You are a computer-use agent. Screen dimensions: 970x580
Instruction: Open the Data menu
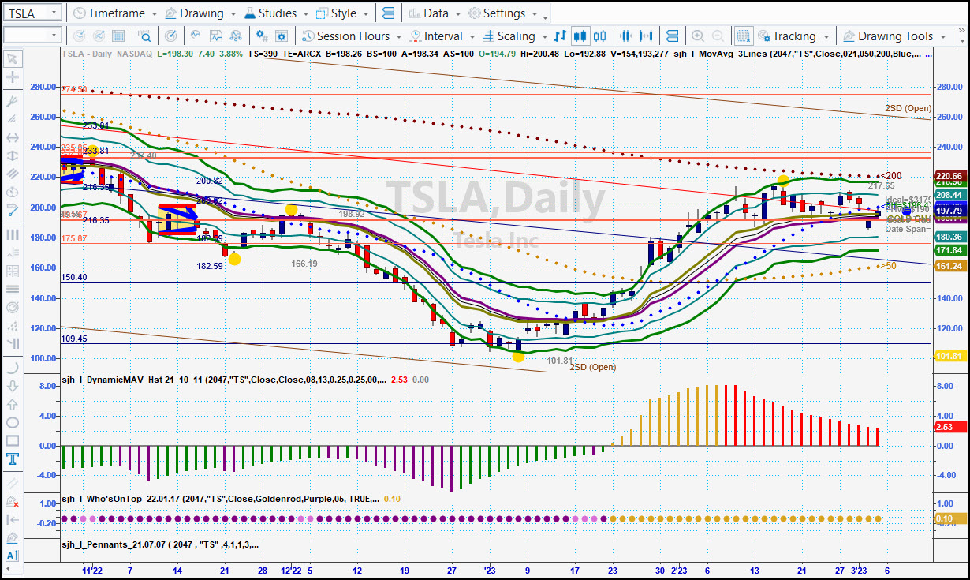tap(435, 13)
